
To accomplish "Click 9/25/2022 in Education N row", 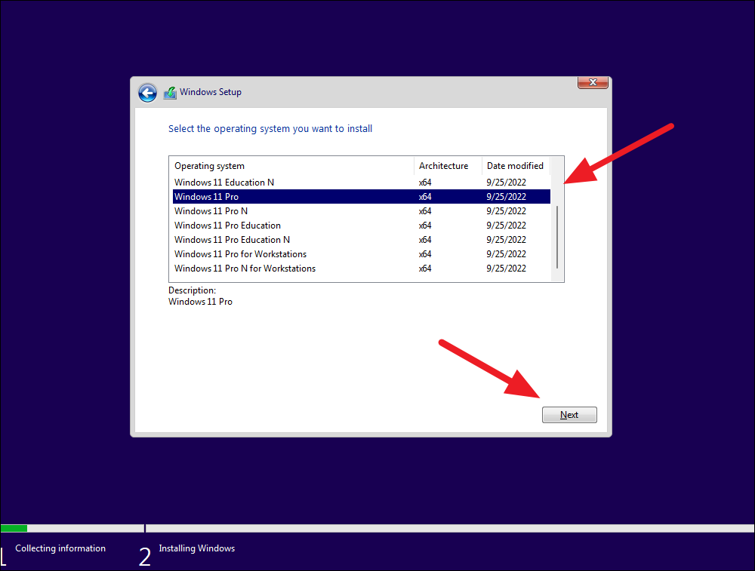I will click(506, 183).
